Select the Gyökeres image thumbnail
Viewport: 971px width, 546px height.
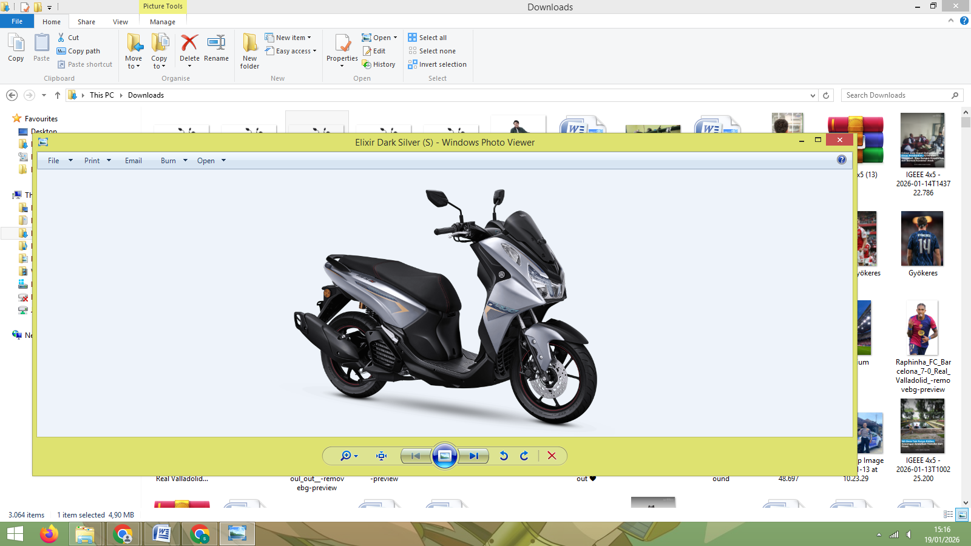coord(922,238)
